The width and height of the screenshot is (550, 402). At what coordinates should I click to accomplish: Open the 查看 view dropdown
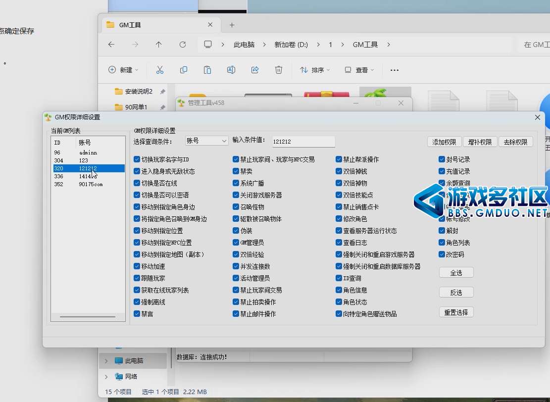[x=359, y=70]
